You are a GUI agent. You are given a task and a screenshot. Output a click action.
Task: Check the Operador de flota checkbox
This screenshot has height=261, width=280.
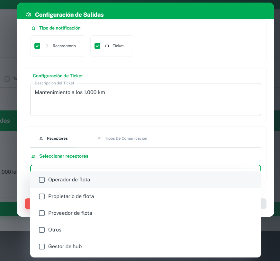pyautogui.click(x=42, y=180)
